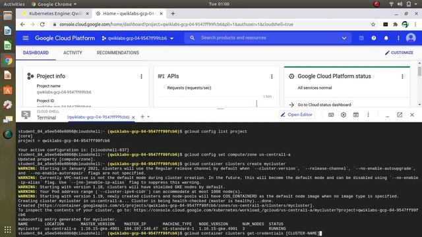
Task: Open a new browser tab
Action: pos(173,13)
